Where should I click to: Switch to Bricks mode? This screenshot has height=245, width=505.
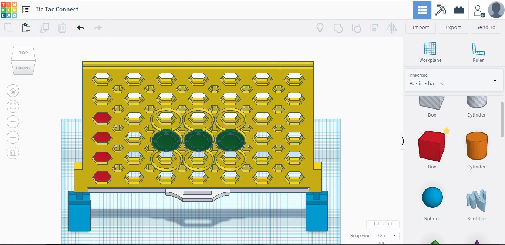[459, 10]
